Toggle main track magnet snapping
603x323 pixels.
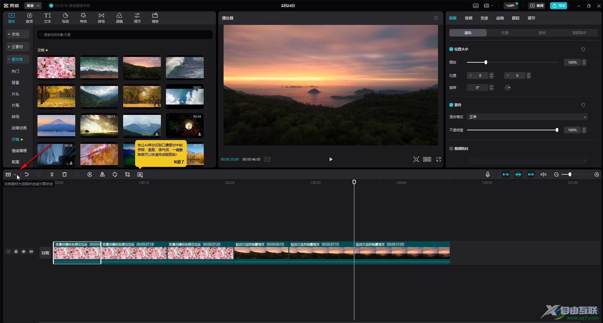(x=506, y=174)
